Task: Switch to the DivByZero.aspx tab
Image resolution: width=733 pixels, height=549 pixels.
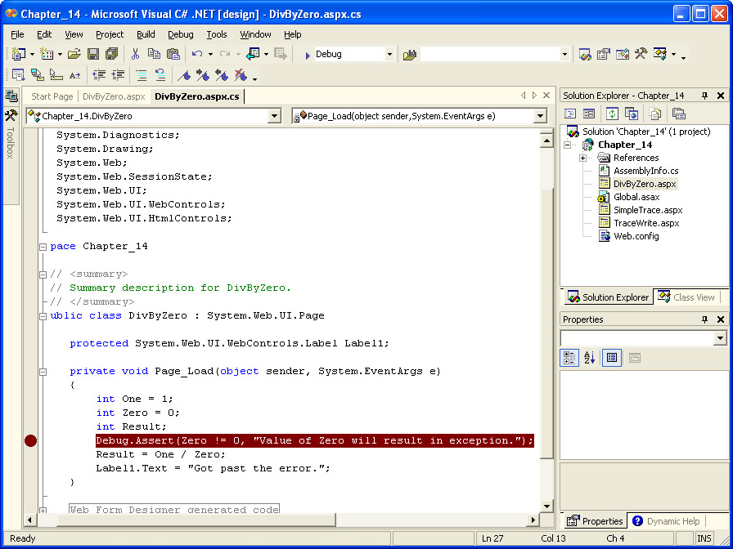Action: [x=114, y=96]
